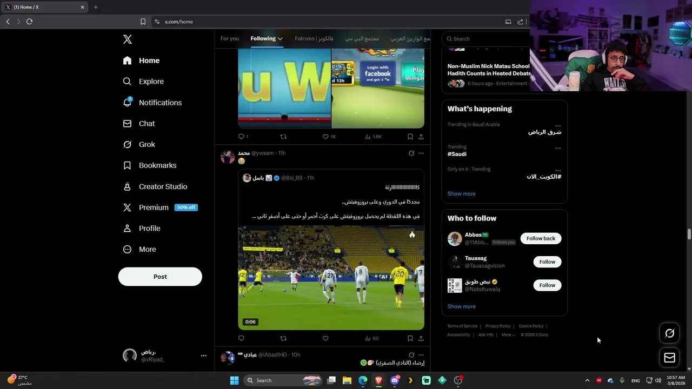
Task: Switch to the Falcons tab
Action: 314,39
